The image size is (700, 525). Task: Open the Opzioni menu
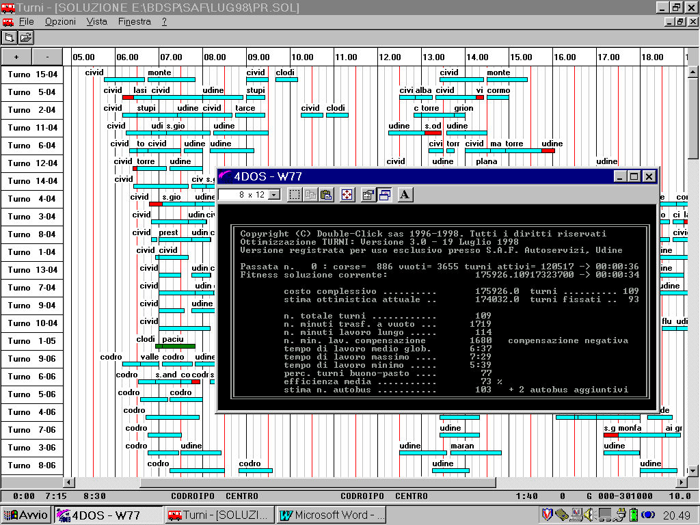[x=60, y=21]
